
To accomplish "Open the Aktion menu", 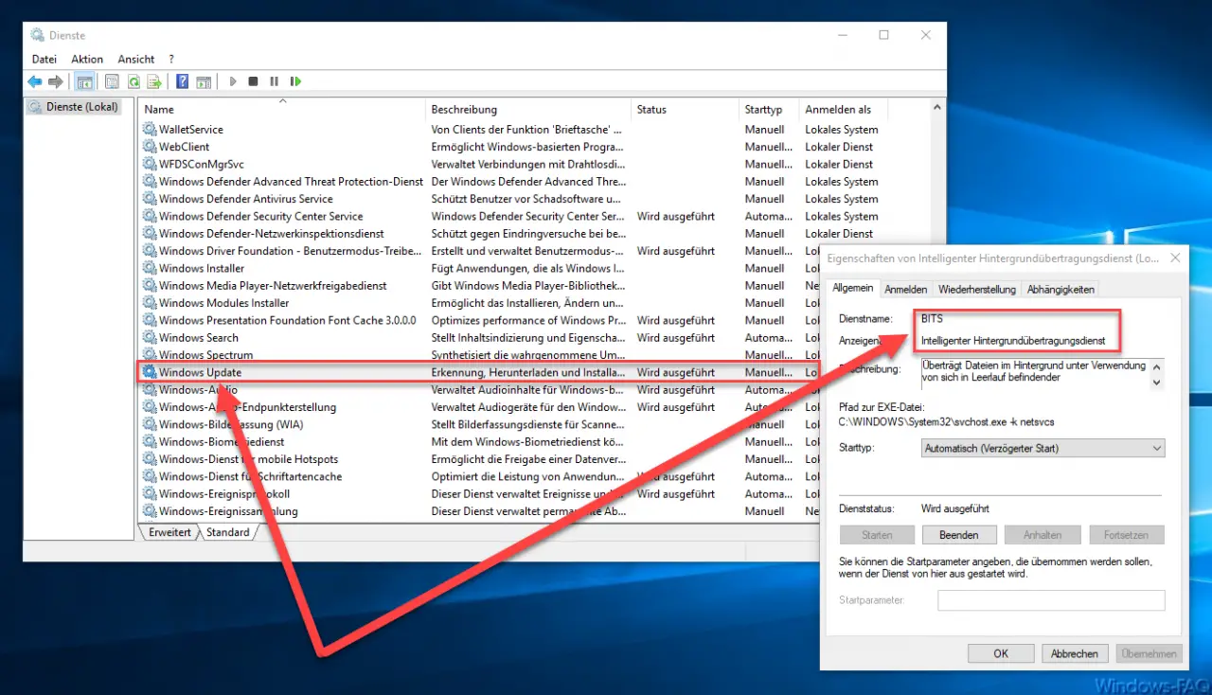I will (87, 59).
